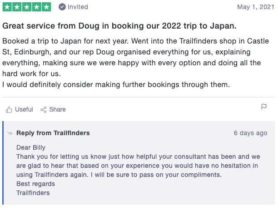Image resolution: width=278 pixels, height=210 pixels.
Task: Click the fifth green rating star
Action: (x=46, y=7)
